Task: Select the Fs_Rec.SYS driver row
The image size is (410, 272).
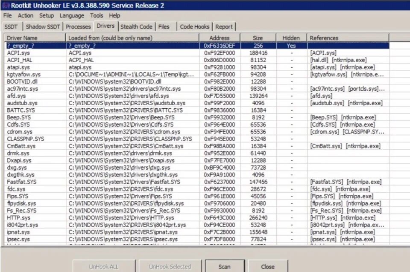Action: point(197,211)
